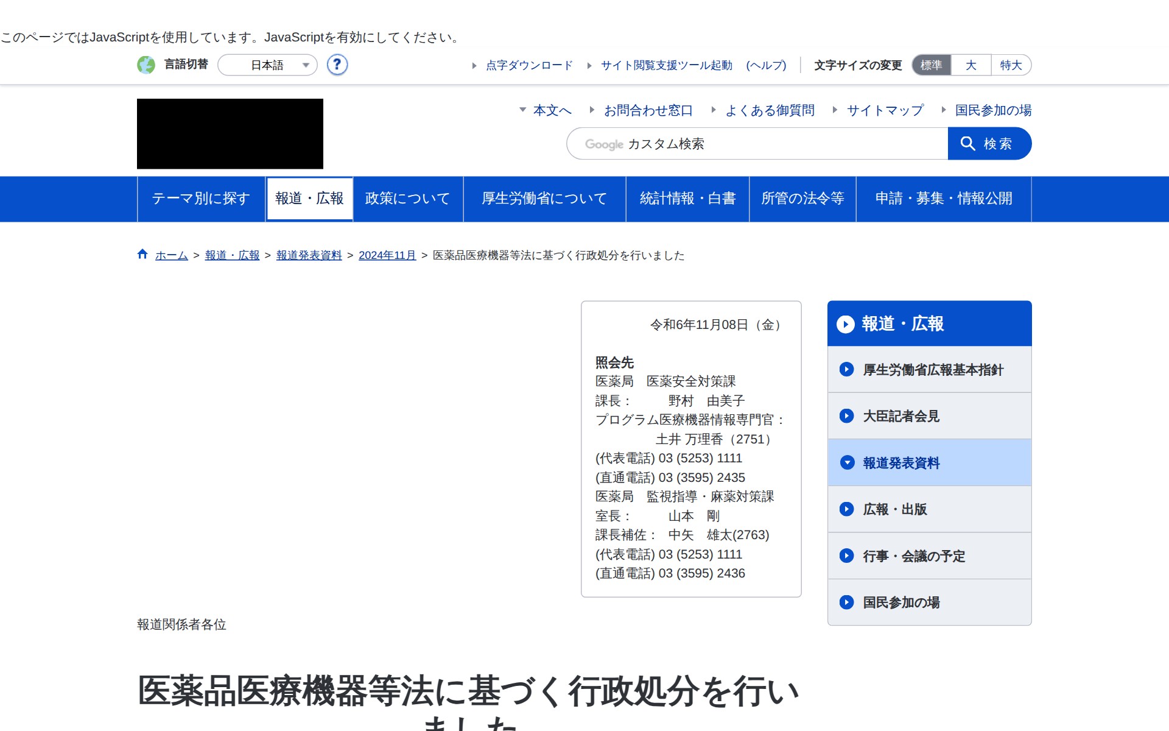Open the 政策について navigation tab
This screenshot has height=731, width=1169.
[407, 199]
